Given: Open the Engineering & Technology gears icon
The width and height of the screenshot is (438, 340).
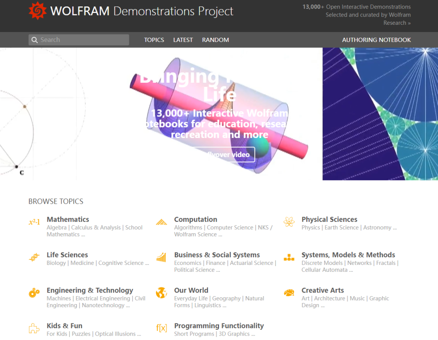Looking at the screenshot, I should (x=34, y=293).
